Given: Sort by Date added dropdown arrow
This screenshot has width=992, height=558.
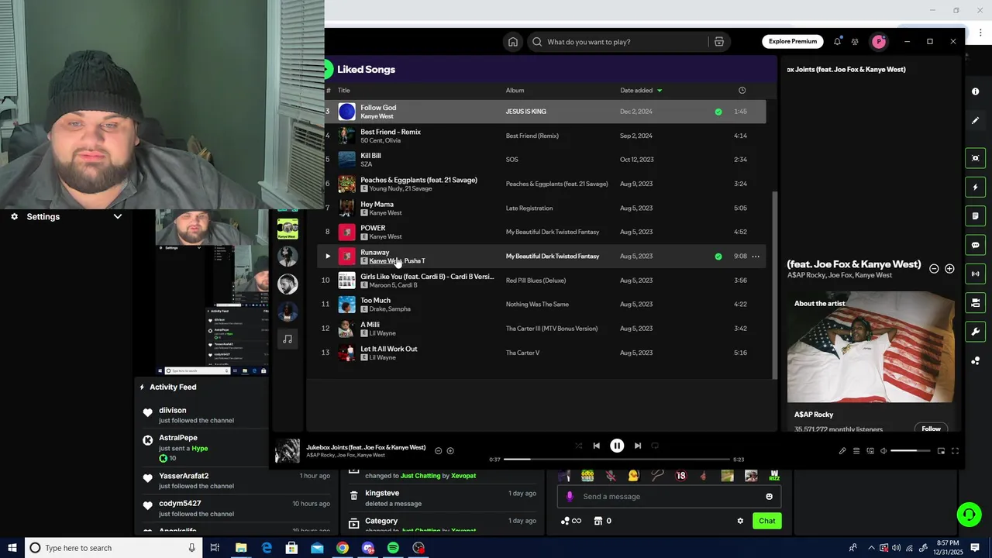Looking at the screenshot, I should [660, 91].
